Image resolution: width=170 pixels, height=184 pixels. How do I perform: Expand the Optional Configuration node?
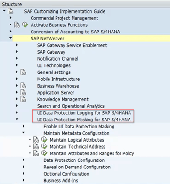[24, 173]
